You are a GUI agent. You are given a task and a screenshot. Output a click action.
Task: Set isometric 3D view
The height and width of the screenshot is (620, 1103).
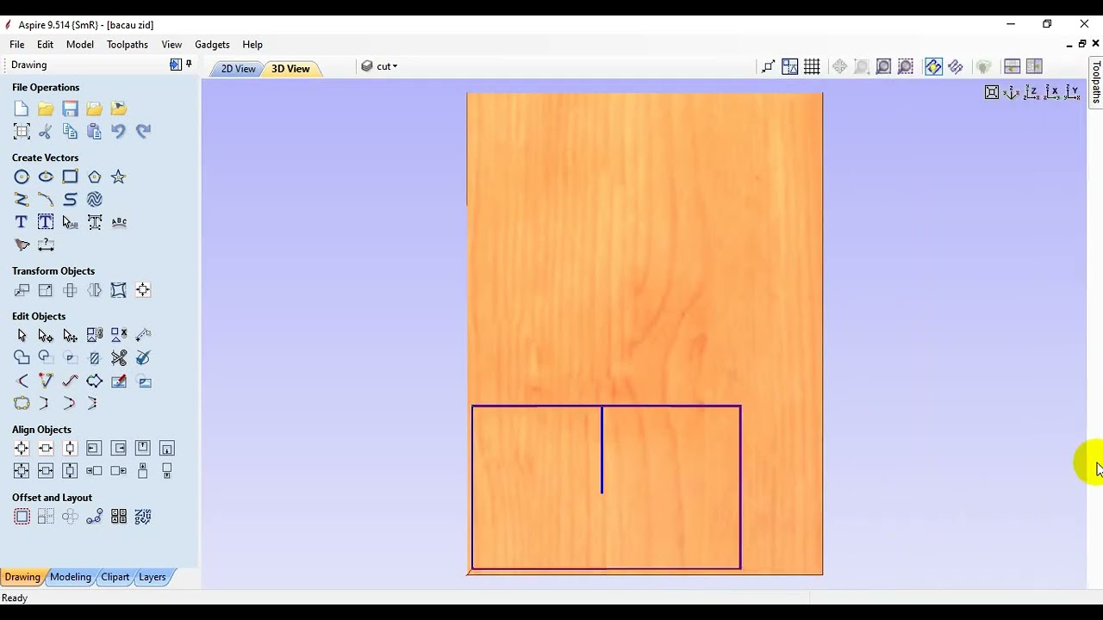[x=1012, y=92]
